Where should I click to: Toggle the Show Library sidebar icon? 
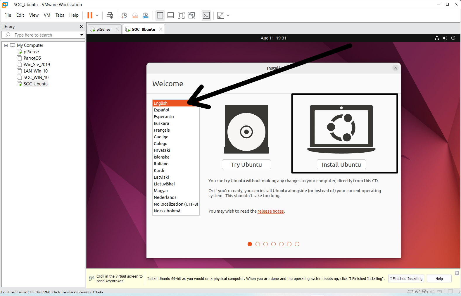[160, 15]
